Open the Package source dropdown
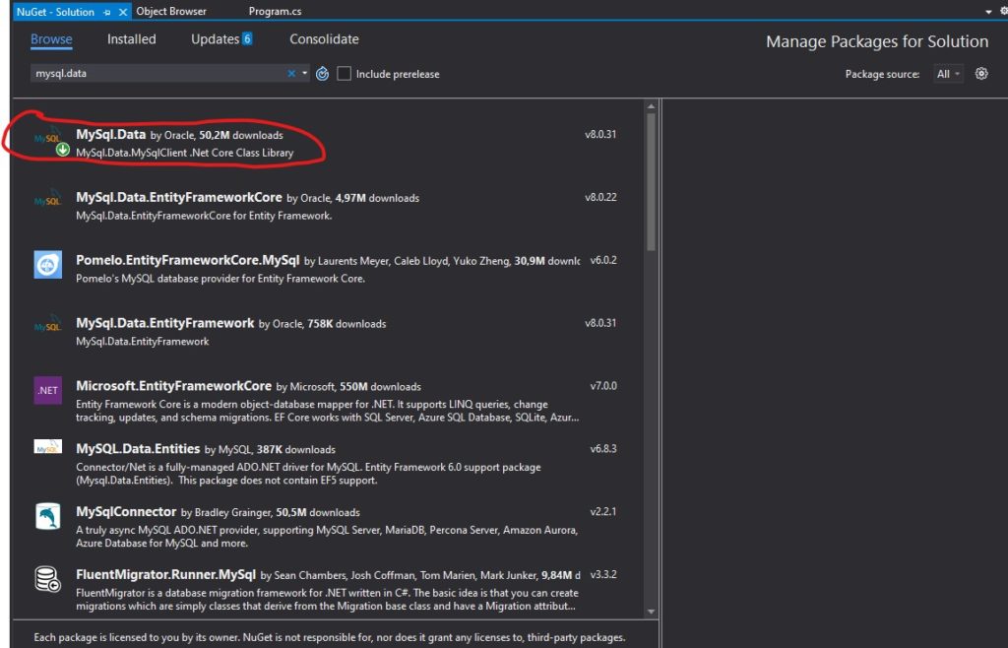Viewport: 1008px width, 648px height. (x=949, y=74)
